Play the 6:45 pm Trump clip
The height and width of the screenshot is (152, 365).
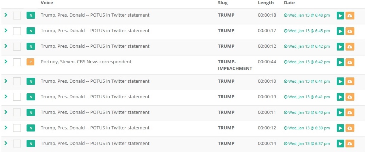340,31
